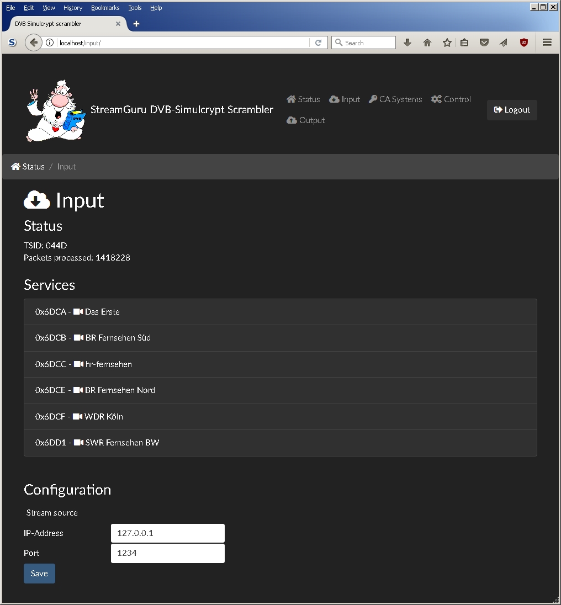Viewport: 561px width, 605px height.
Task: Show bookmarks list icon
Action: [x=464, y=43]
